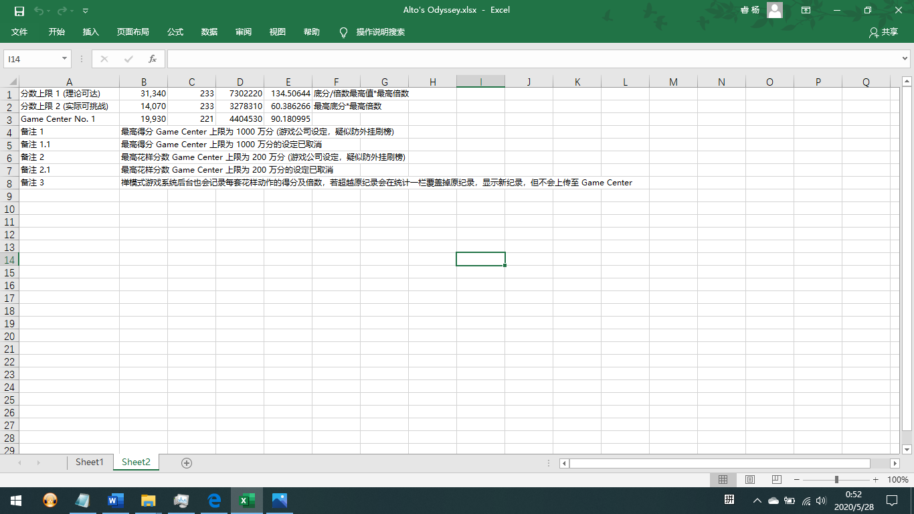Select column Q header
This screenshot has width=914, height=514.
[x=866, y=82]
